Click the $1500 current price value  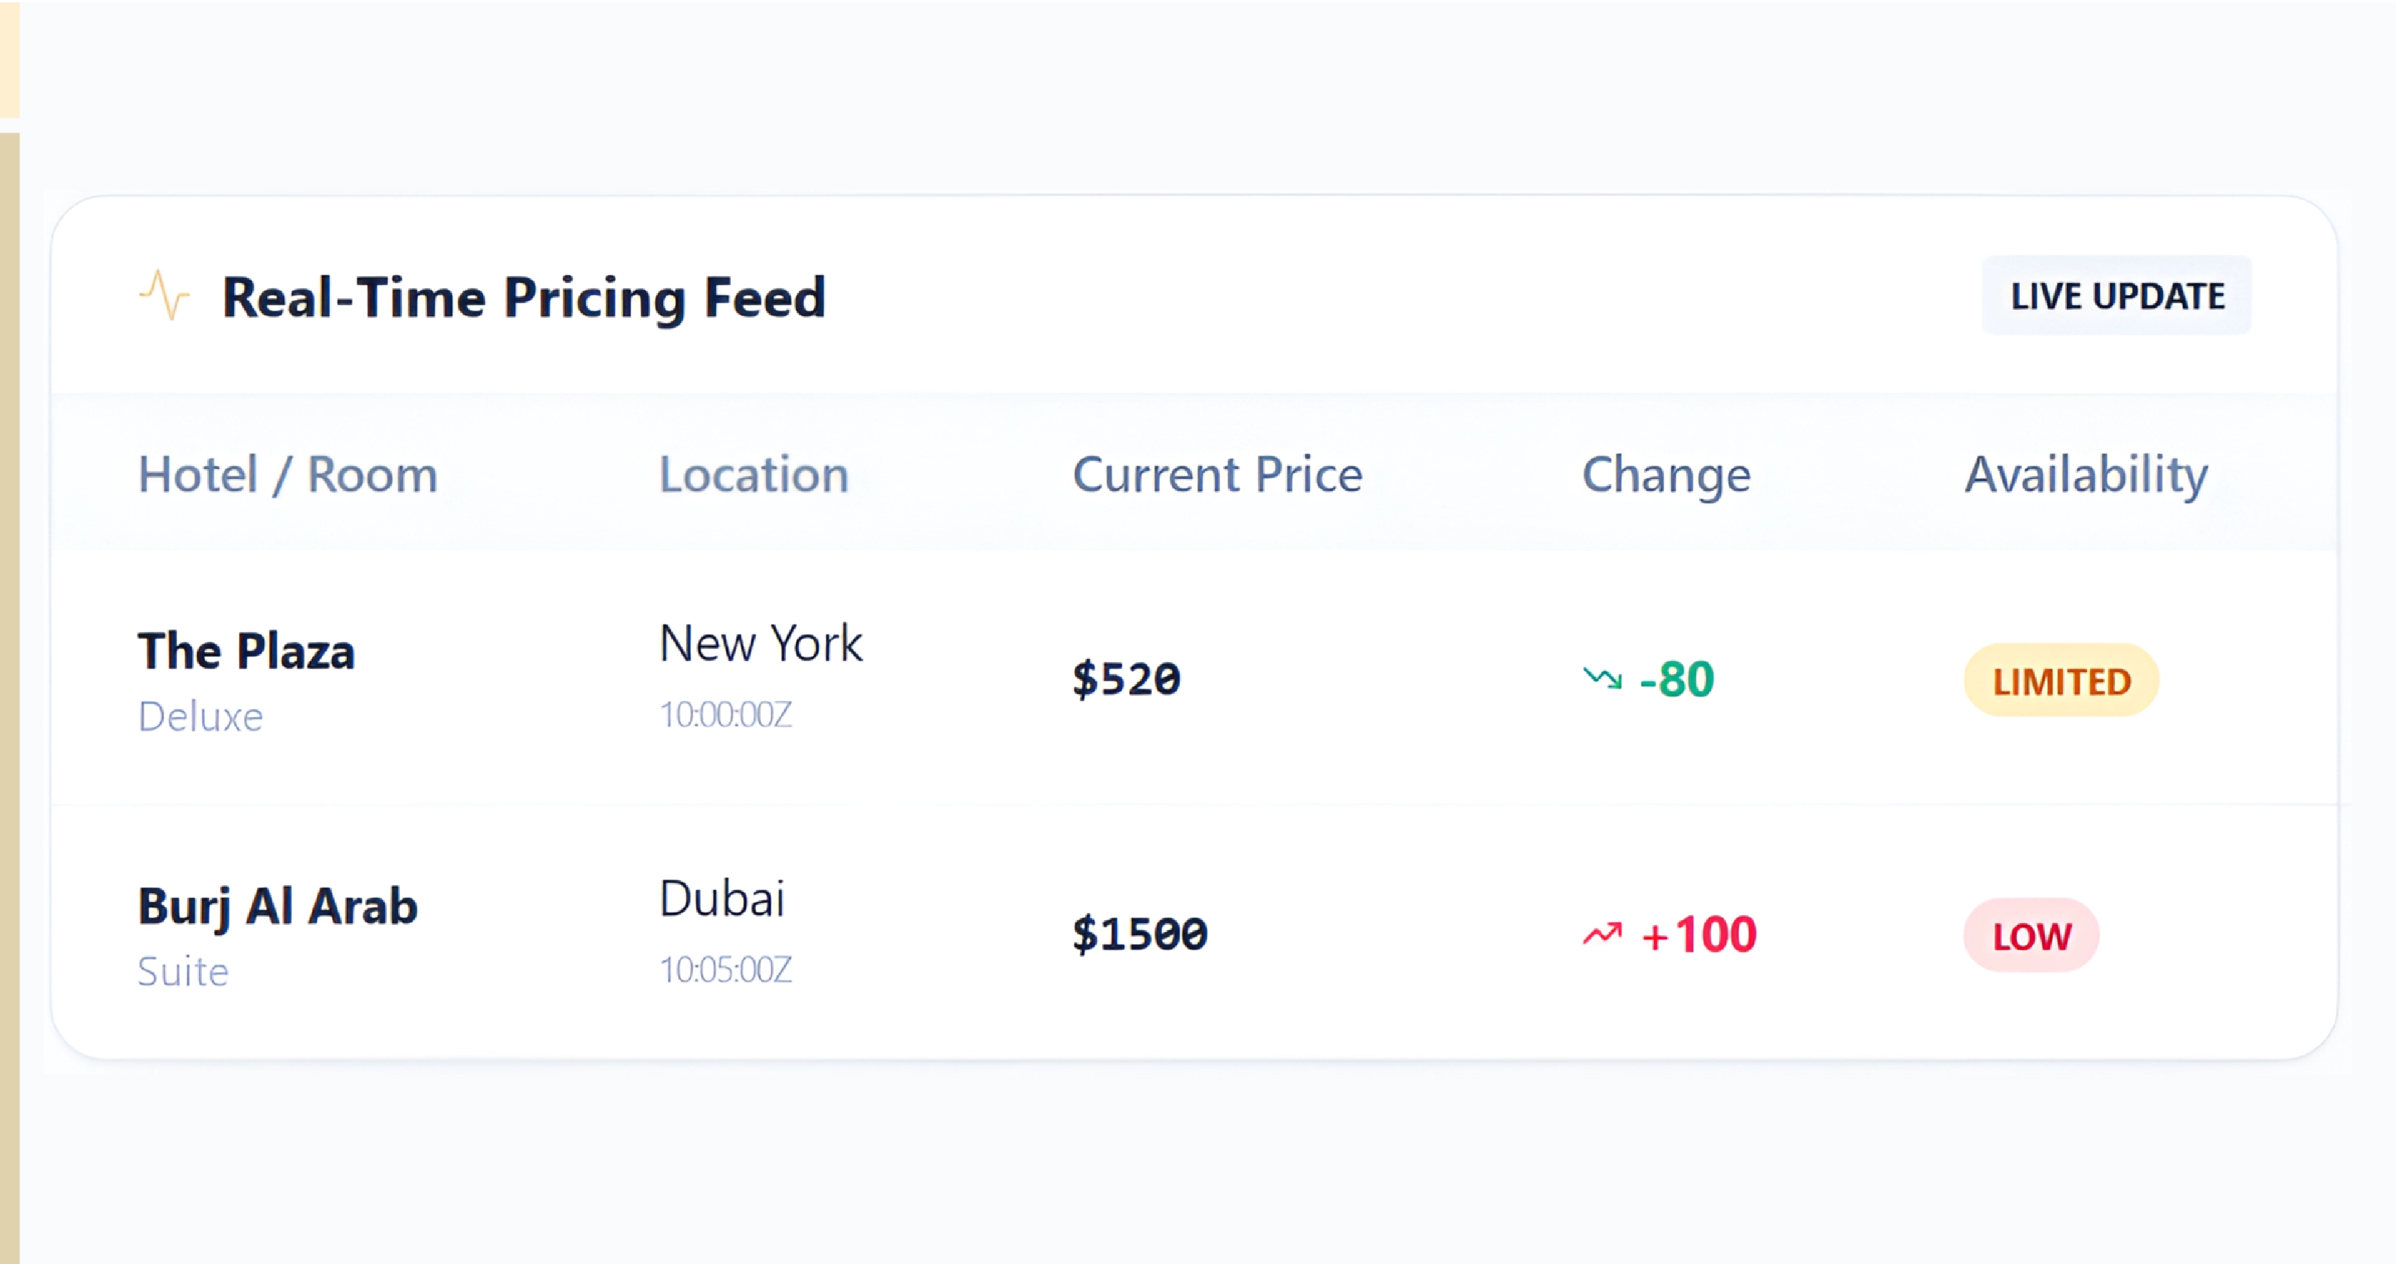coord(1139,933)
